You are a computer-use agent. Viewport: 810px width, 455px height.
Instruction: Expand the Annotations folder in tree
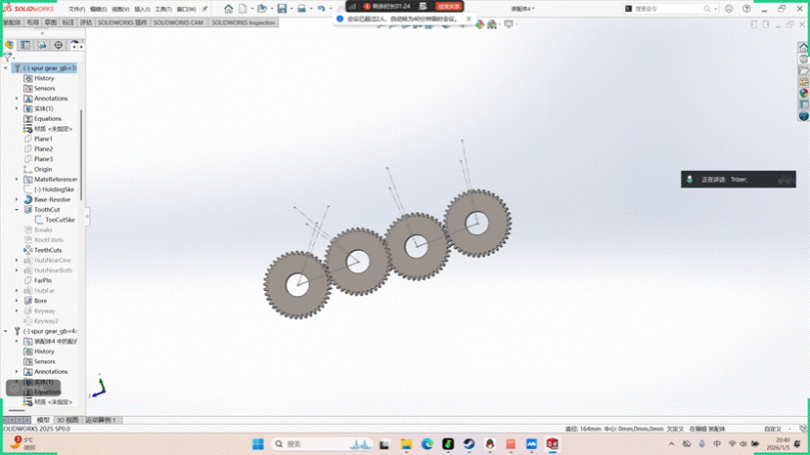point(17,99)
